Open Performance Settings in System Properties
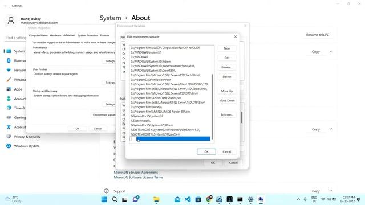 109,61
